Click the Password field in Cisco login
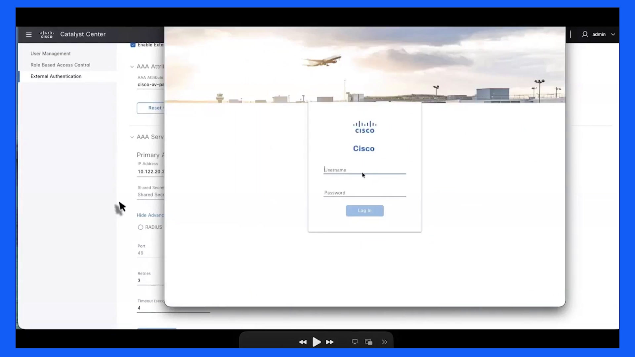Image resolution: width=635 pixels, height=357 pixels. coord(365,193)
